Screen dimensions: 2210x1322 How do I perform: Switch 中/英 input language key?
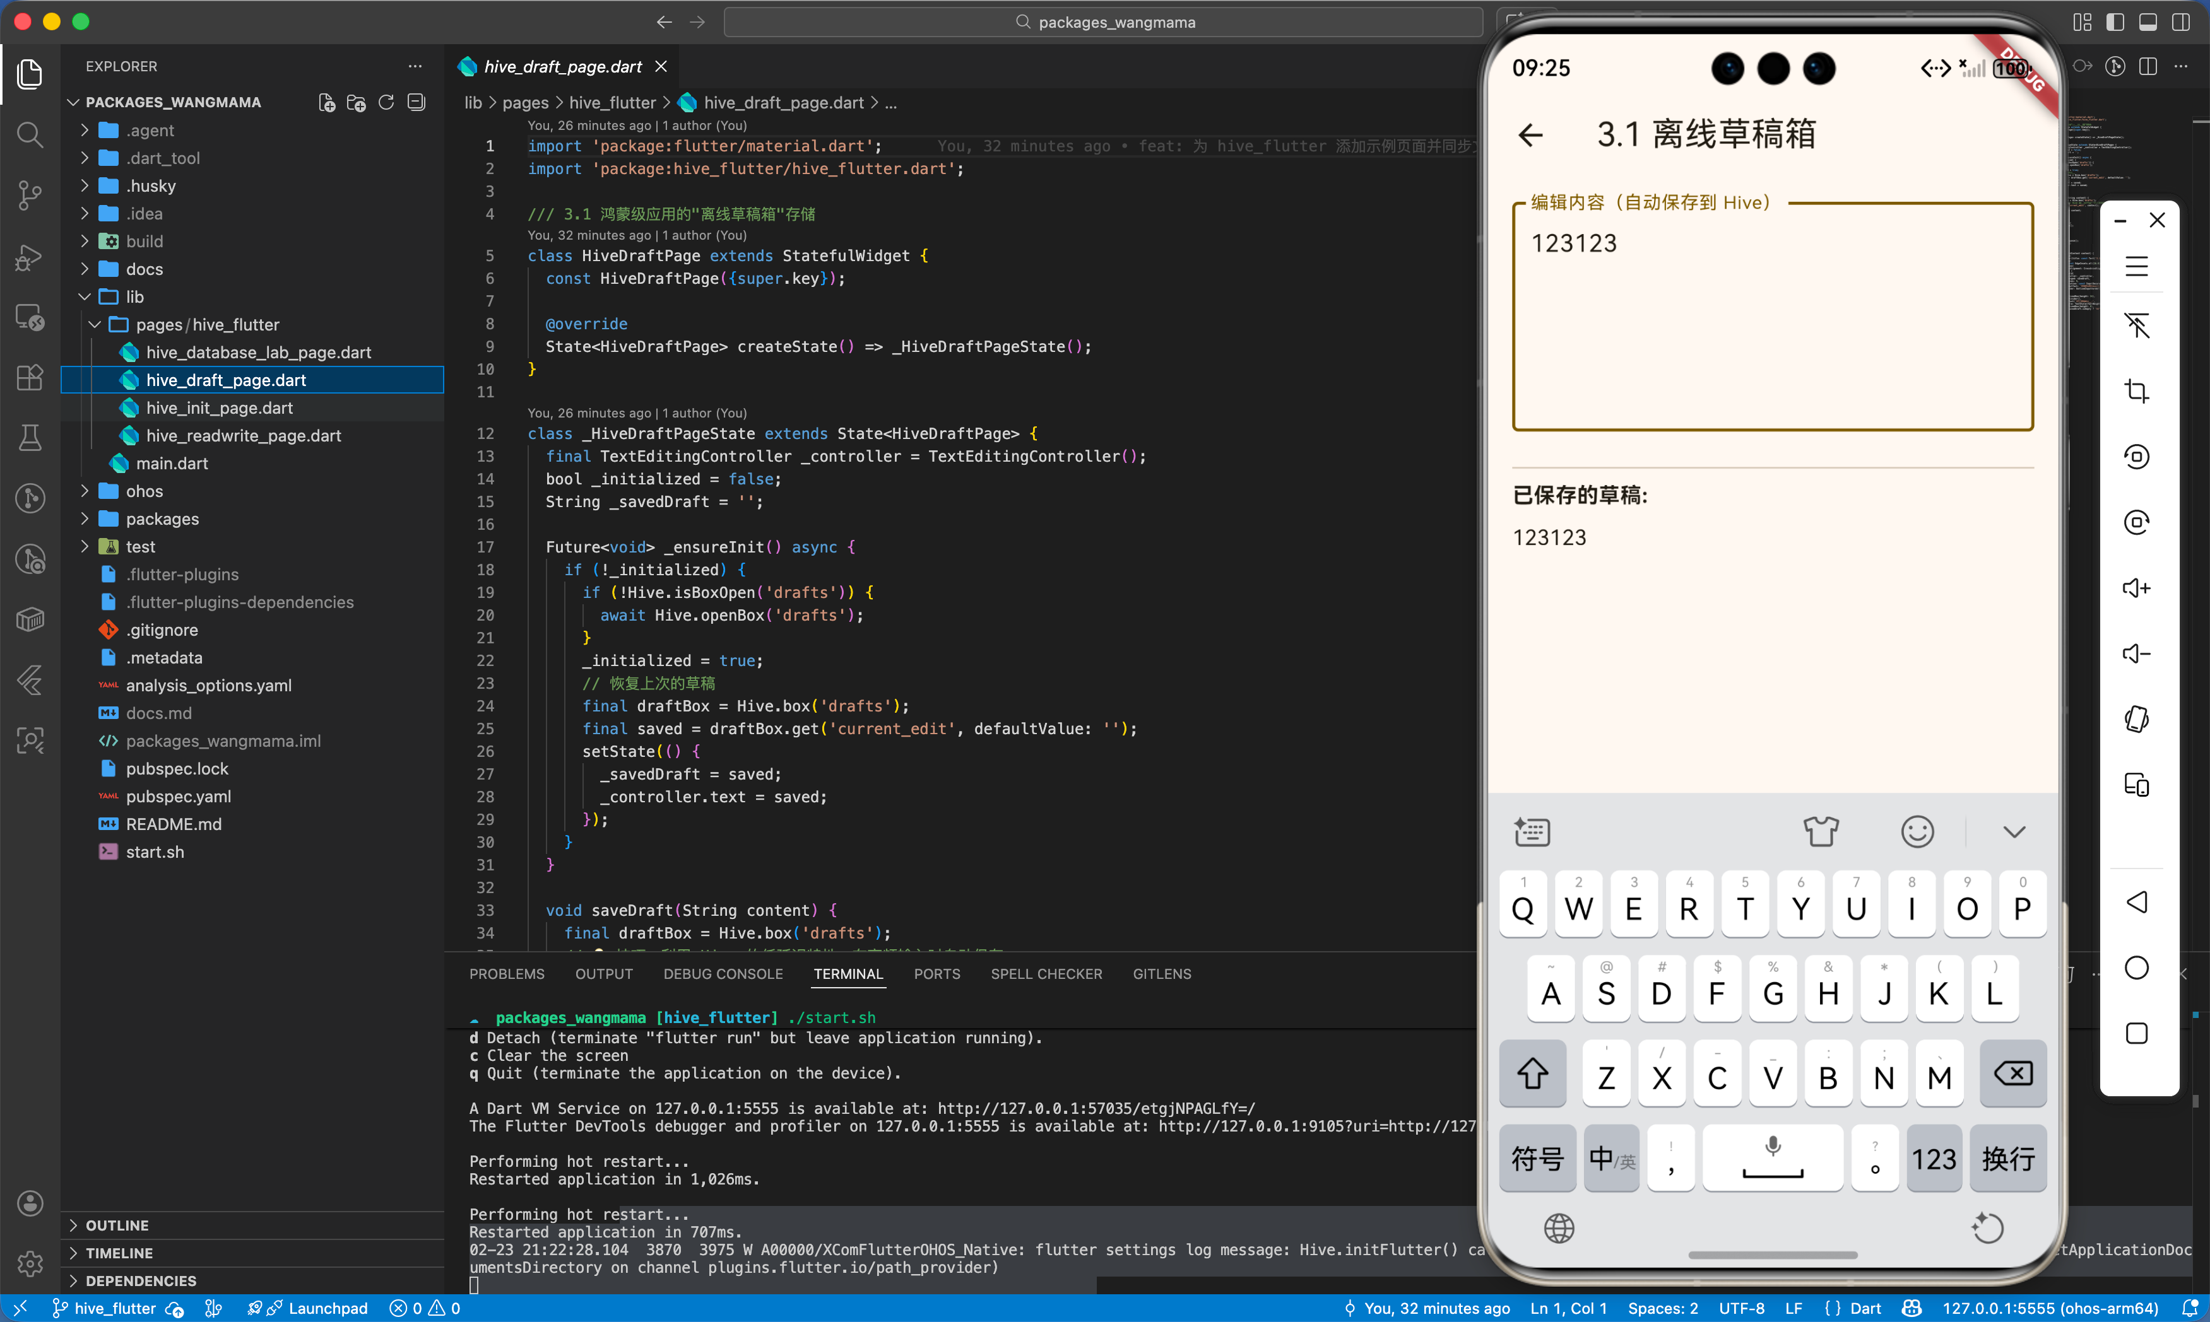[1611, 1158]
